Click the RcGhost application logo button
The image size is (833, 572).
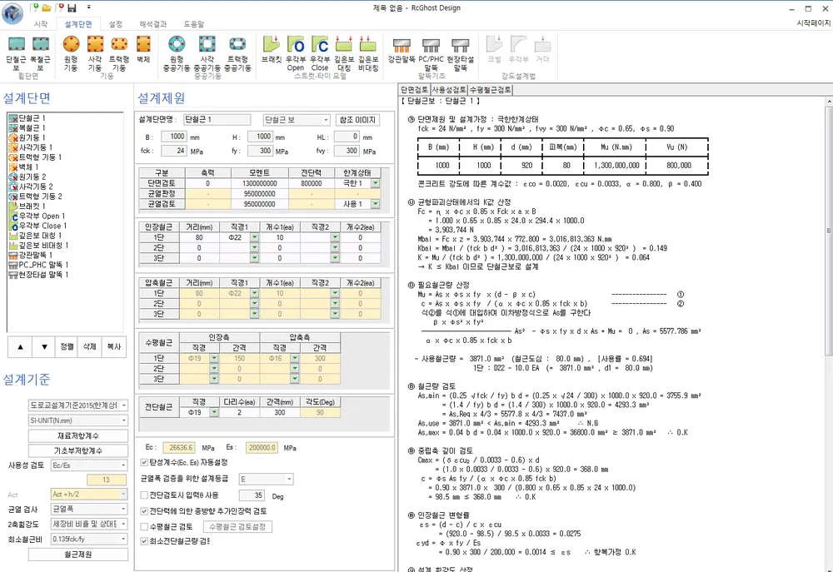tap(12, 12)
